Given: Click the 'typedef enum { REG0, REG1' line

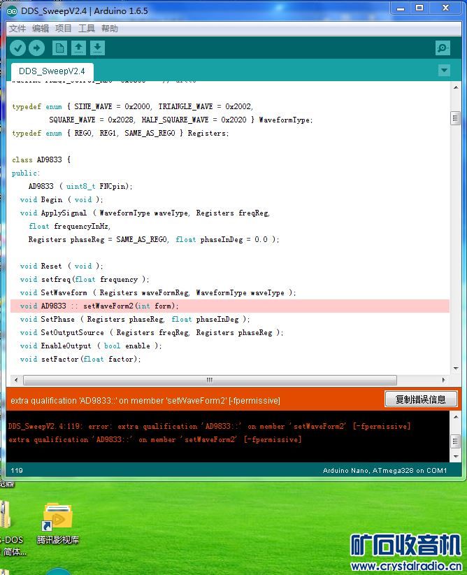Looking at the screenshot, I should click(120, 133).
